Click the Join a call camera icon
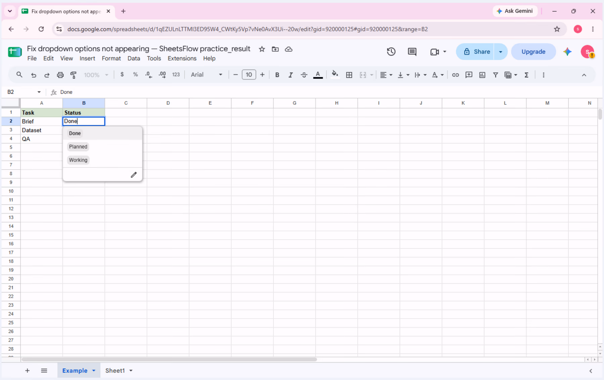604x380 pixels. pos(435,52)
